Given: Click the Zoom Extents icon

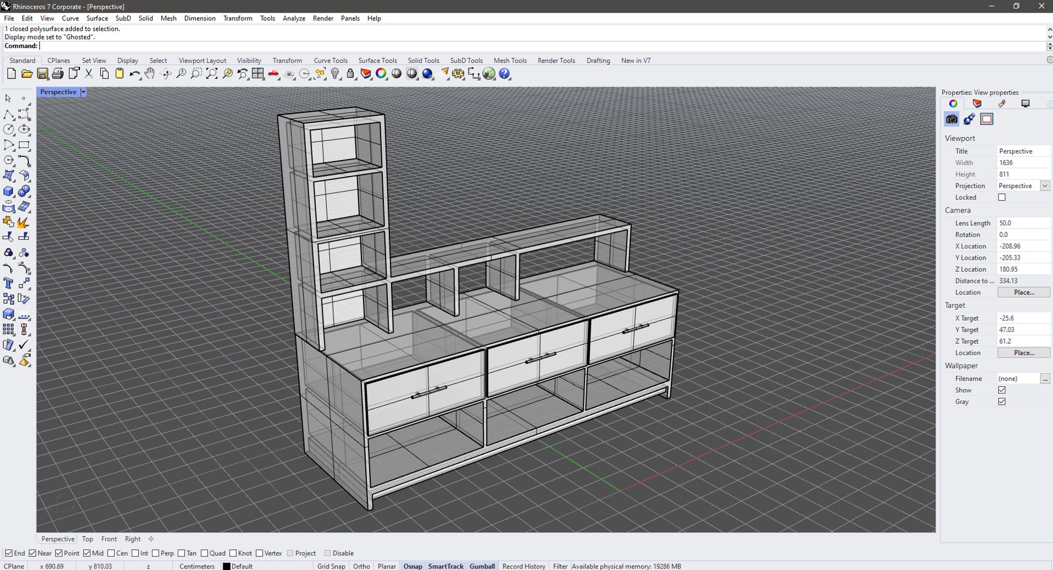Looking at the screenshot, I should click(x=212, y=73).
